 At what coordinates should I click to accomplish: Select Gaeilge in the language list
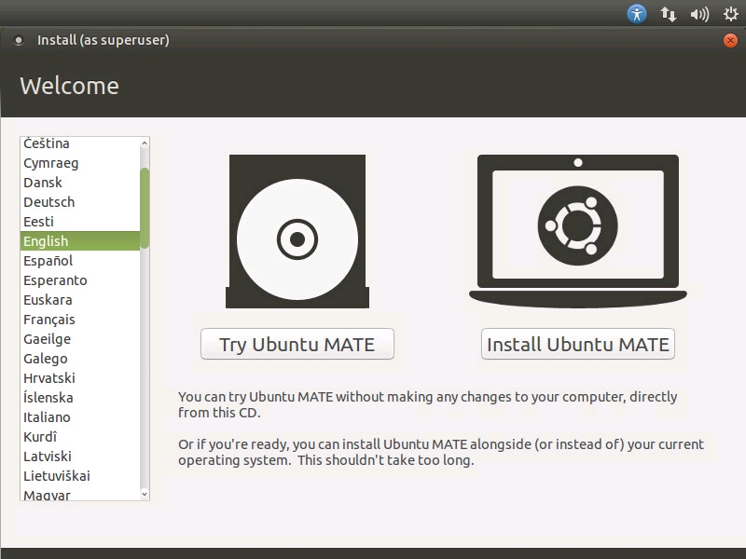tap(80, 339)
